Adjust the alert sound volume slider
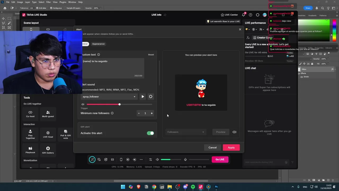The height and width of the screenshot is (191, 339). [119, 104]
